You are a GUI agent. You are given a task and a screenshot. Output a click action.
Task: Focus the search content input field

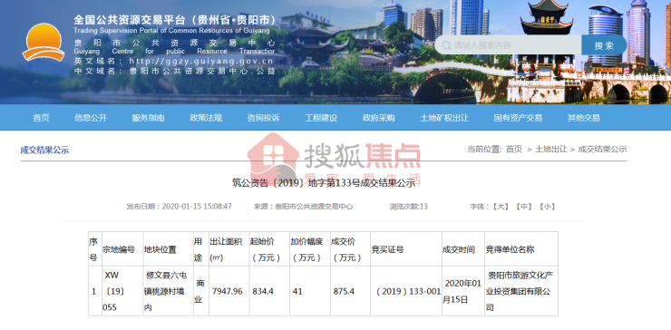(508, 45)
